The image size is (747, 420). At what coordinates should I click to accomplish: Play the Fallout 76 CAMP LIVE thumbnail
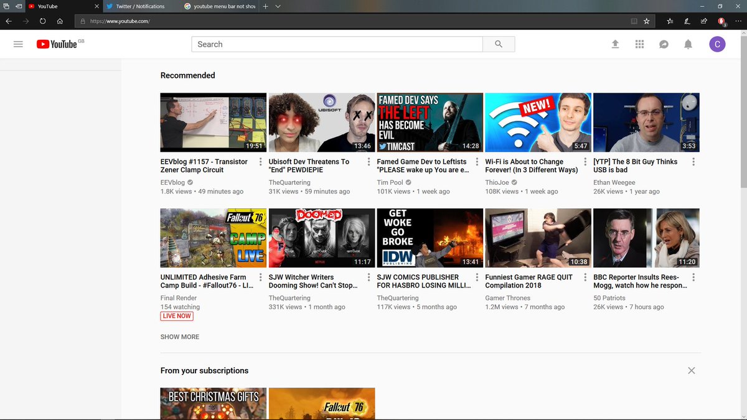[x=214, y=238]
